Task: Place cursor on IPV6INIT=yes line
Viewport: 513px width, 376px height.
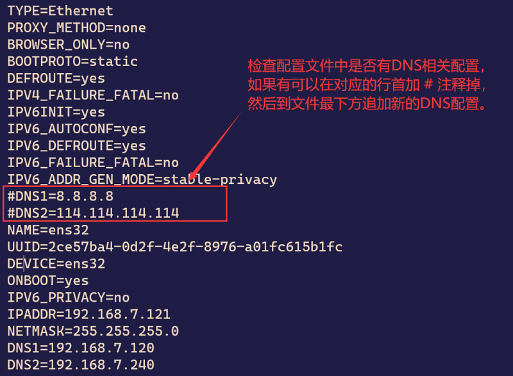Action: [x=56, y=112]
